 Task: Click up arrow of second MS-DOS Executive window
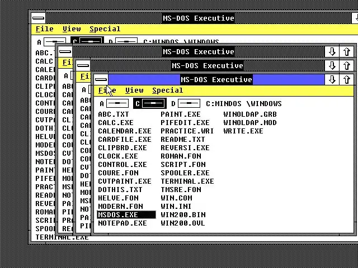pyautogui.click(x=347, y=52)
